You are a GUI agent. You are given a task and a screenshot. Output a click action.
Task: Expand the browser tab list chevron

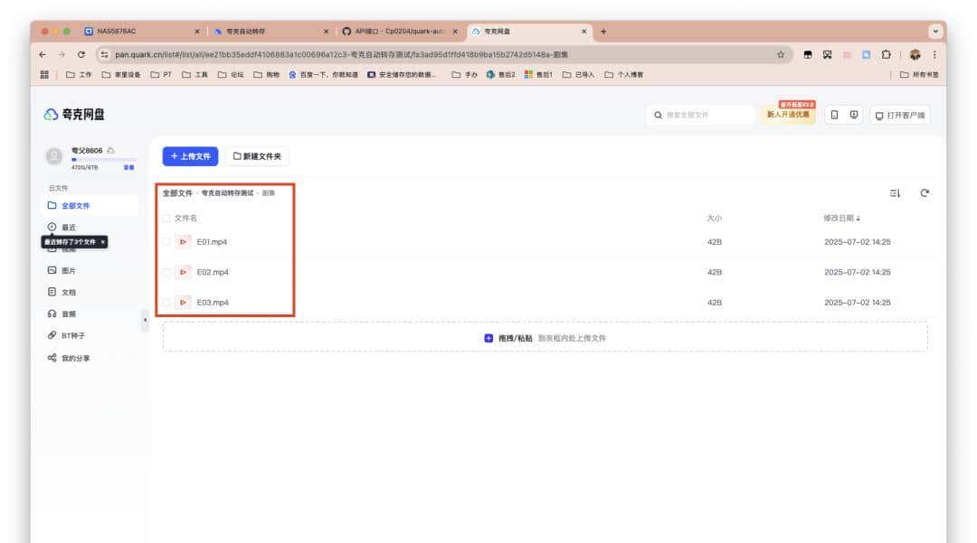[934, 31]
